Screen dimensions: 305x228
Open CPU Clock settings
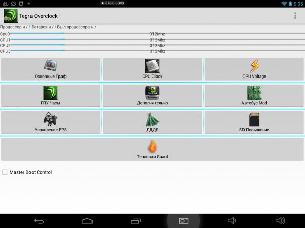coord(152,69)
